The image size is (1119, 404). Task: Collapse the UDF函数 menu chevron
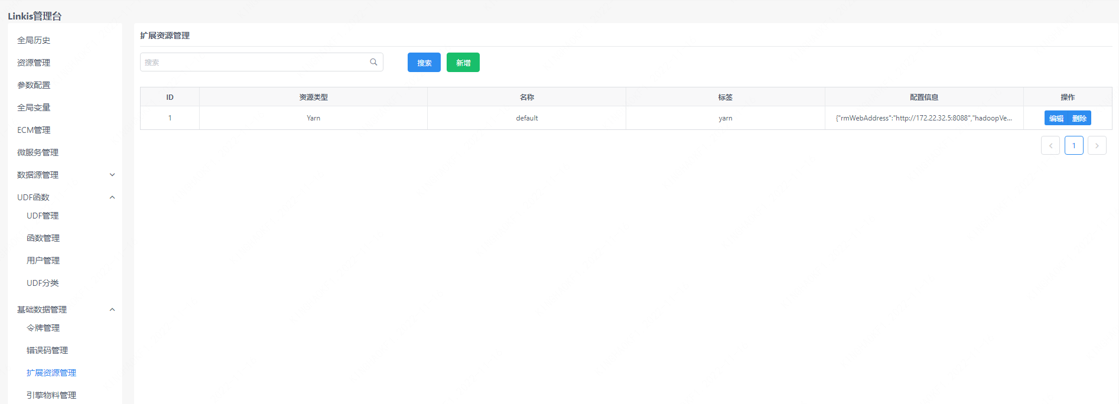(x=112, y=197)
